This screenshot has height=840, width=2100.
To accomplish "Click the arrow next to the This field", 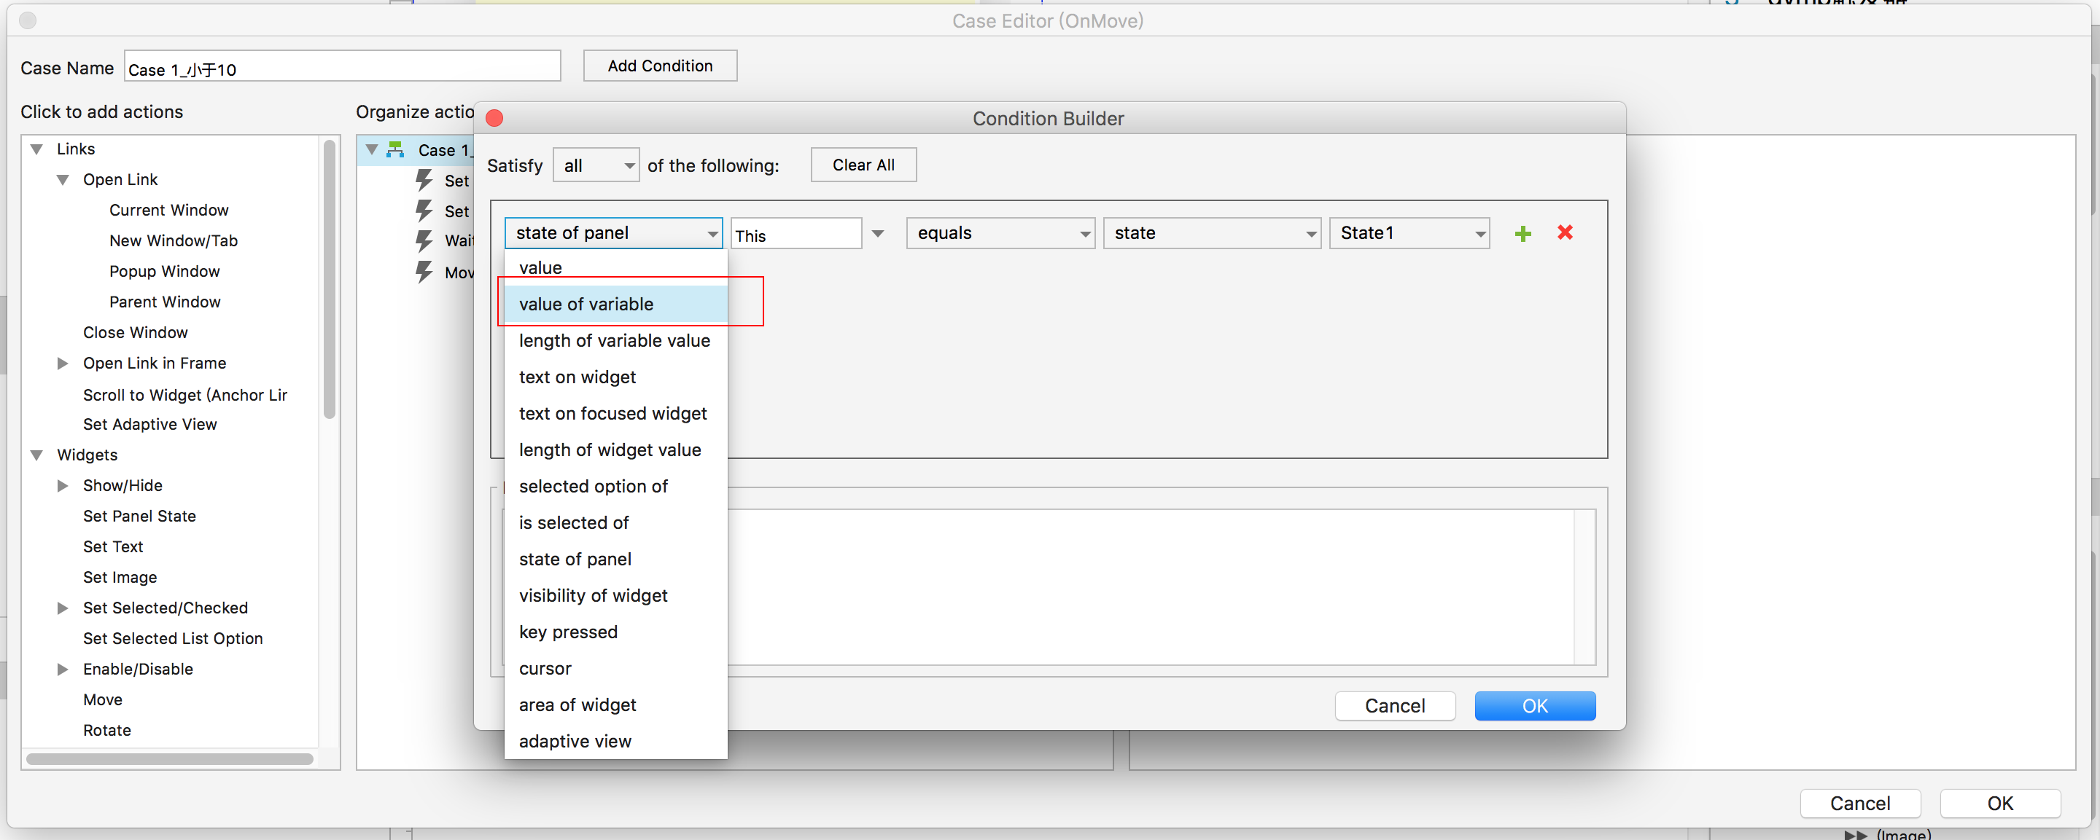I will 877,234.
